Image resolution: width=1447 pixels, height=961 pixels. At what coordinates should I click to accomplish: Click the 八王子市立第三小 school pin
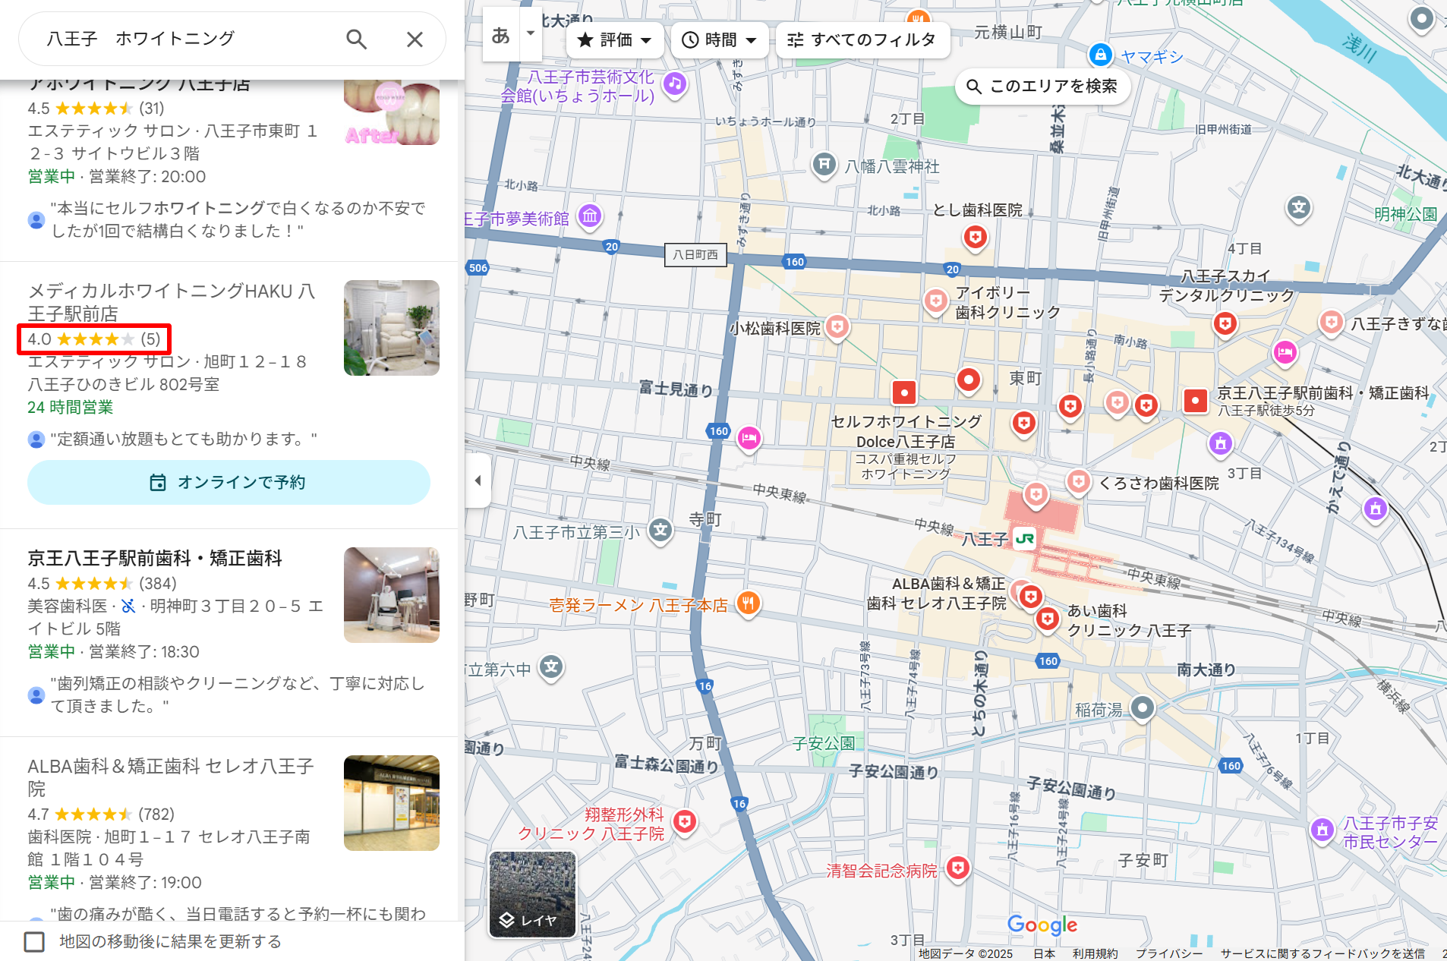(x=660, y=530)
